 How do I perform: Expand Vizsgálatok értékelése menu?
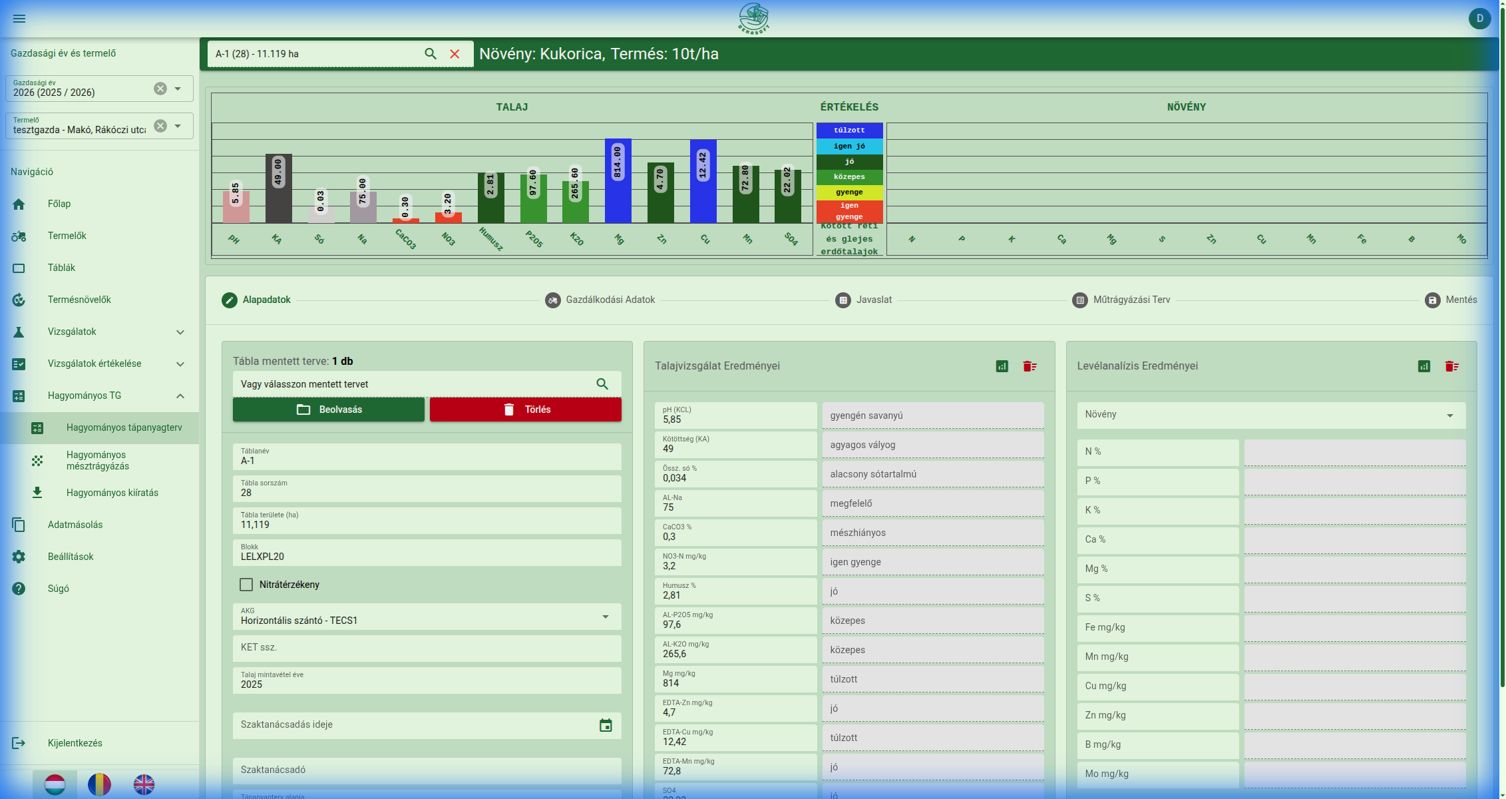(x=180, y=364)
